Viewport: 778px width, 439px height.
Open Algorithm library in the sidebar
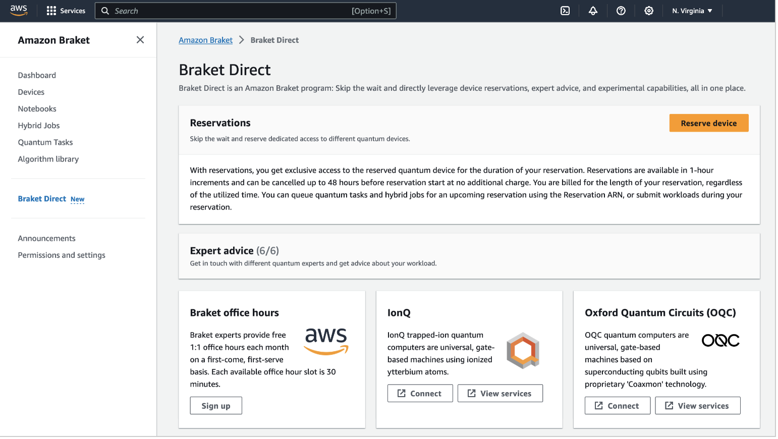[48, 159]
